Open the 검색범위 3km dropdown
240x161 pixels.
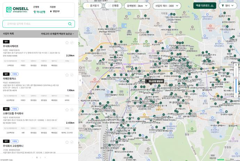[x=137, y=6]
